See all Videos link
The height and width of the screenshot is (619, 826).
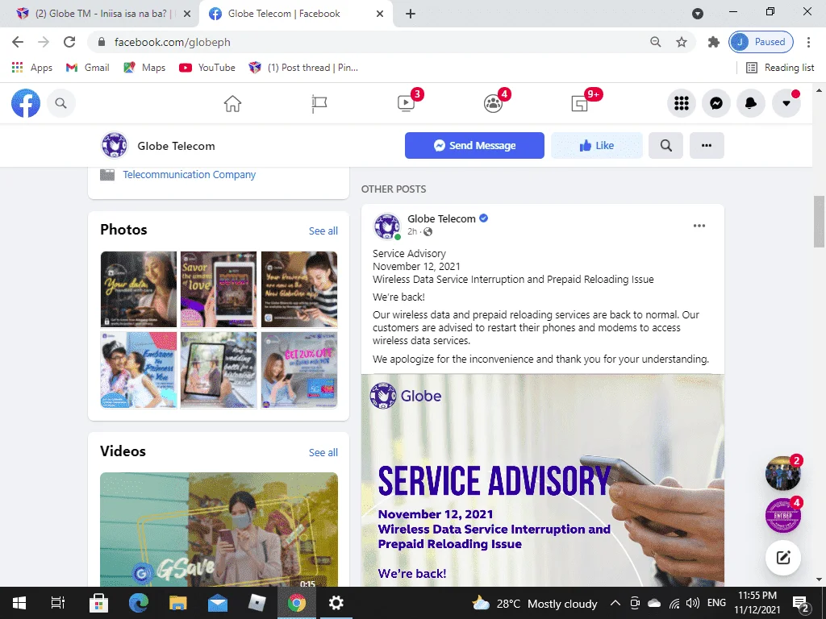(323, 452)
